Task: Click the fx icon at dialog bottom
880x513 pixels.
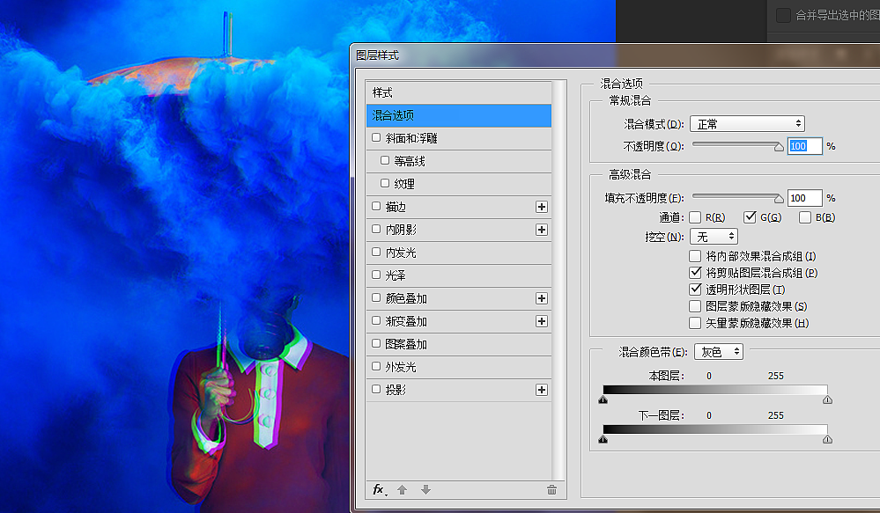Action: (x=379, y=490)
